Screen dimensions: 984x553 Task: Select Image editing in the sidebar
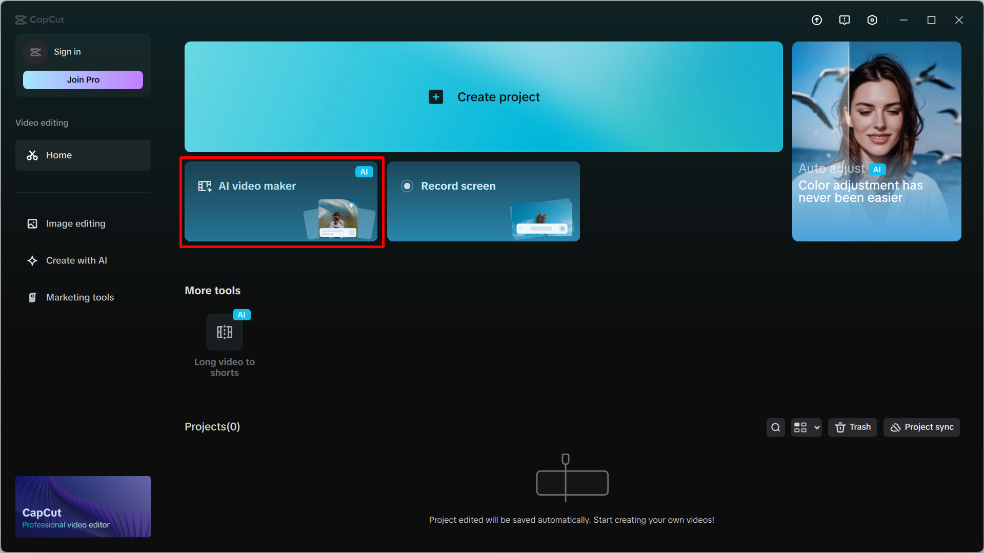[75, 223]
